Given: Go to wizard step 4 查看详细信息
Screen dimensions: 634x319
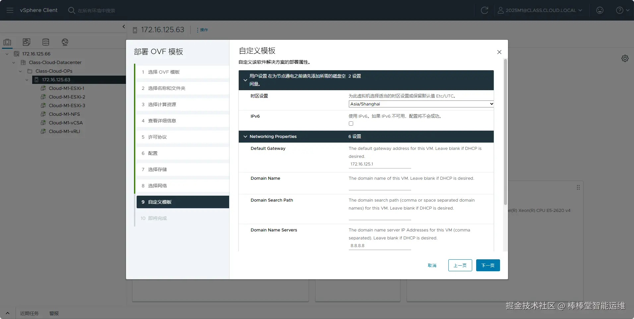Looking at the screenshot, I should (x=183, y=121).
